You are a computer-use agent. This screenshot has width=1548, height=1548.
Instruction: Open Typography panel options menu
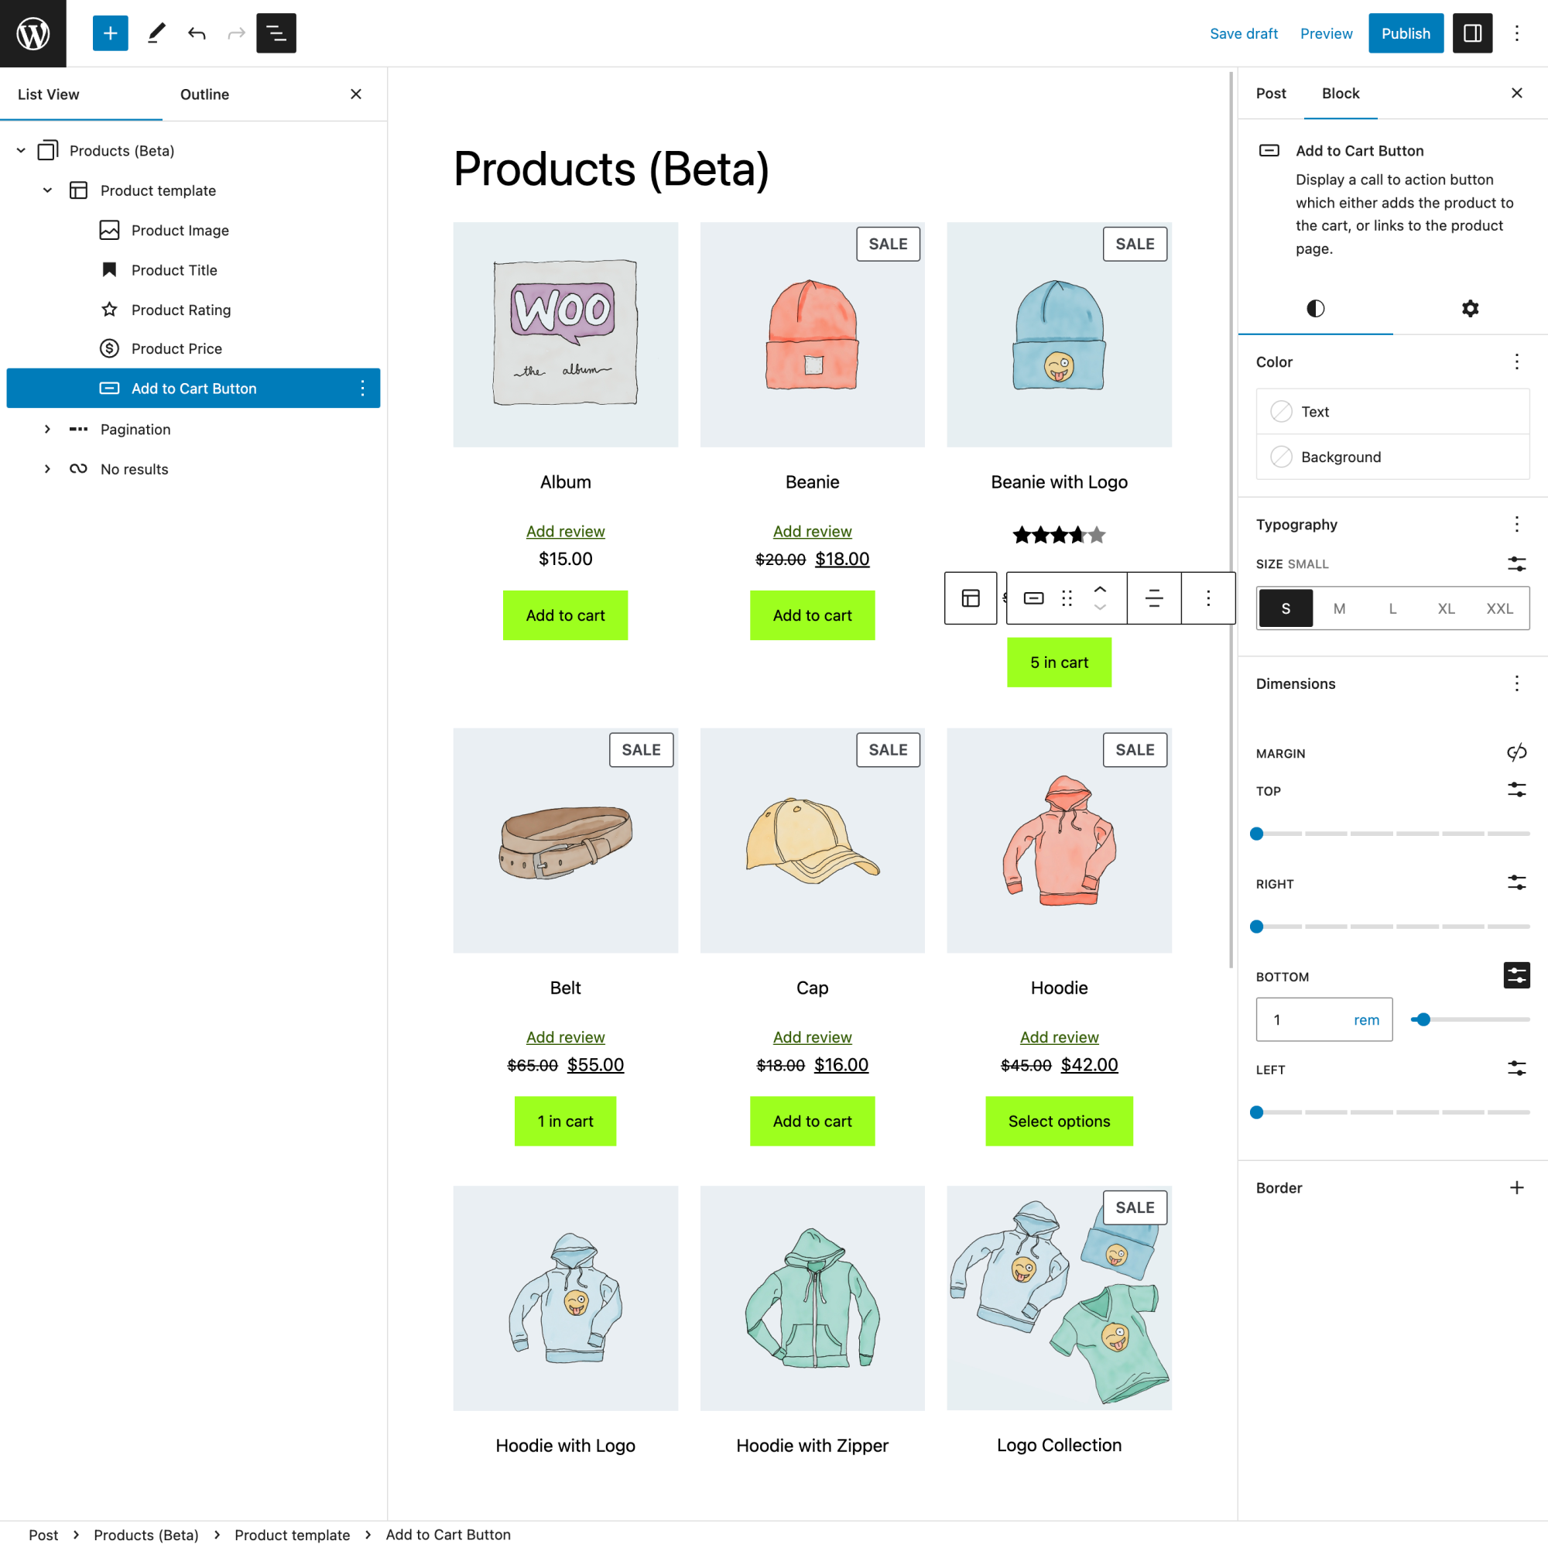coord(1516,524)
